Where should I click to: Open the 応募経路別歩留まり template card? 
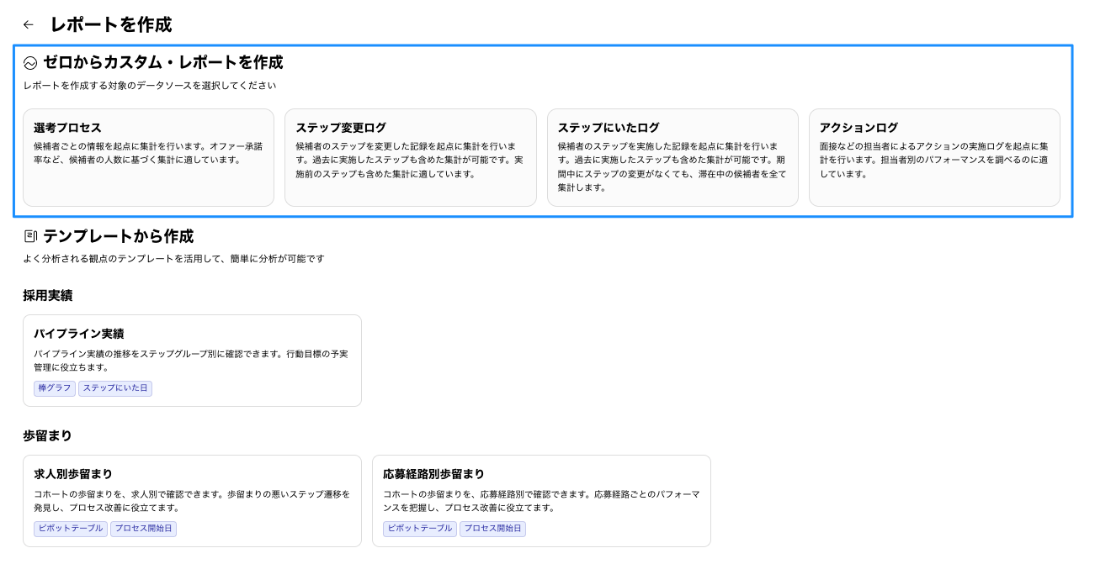(541, 500)
